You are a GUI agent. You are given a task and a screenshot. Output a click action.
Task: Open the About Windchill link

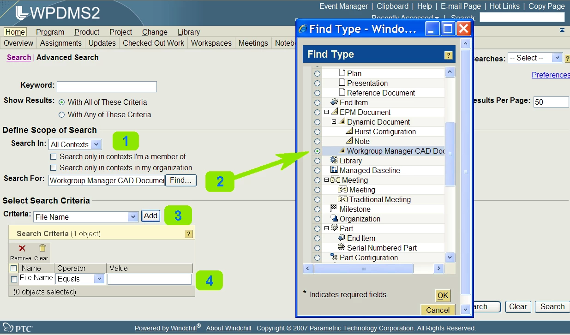coord(229,328)
